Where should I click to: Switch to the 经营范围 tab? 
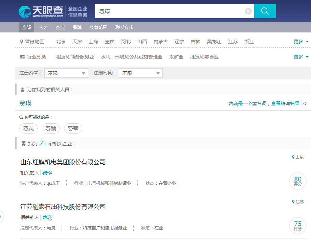(x=98, y=28)
